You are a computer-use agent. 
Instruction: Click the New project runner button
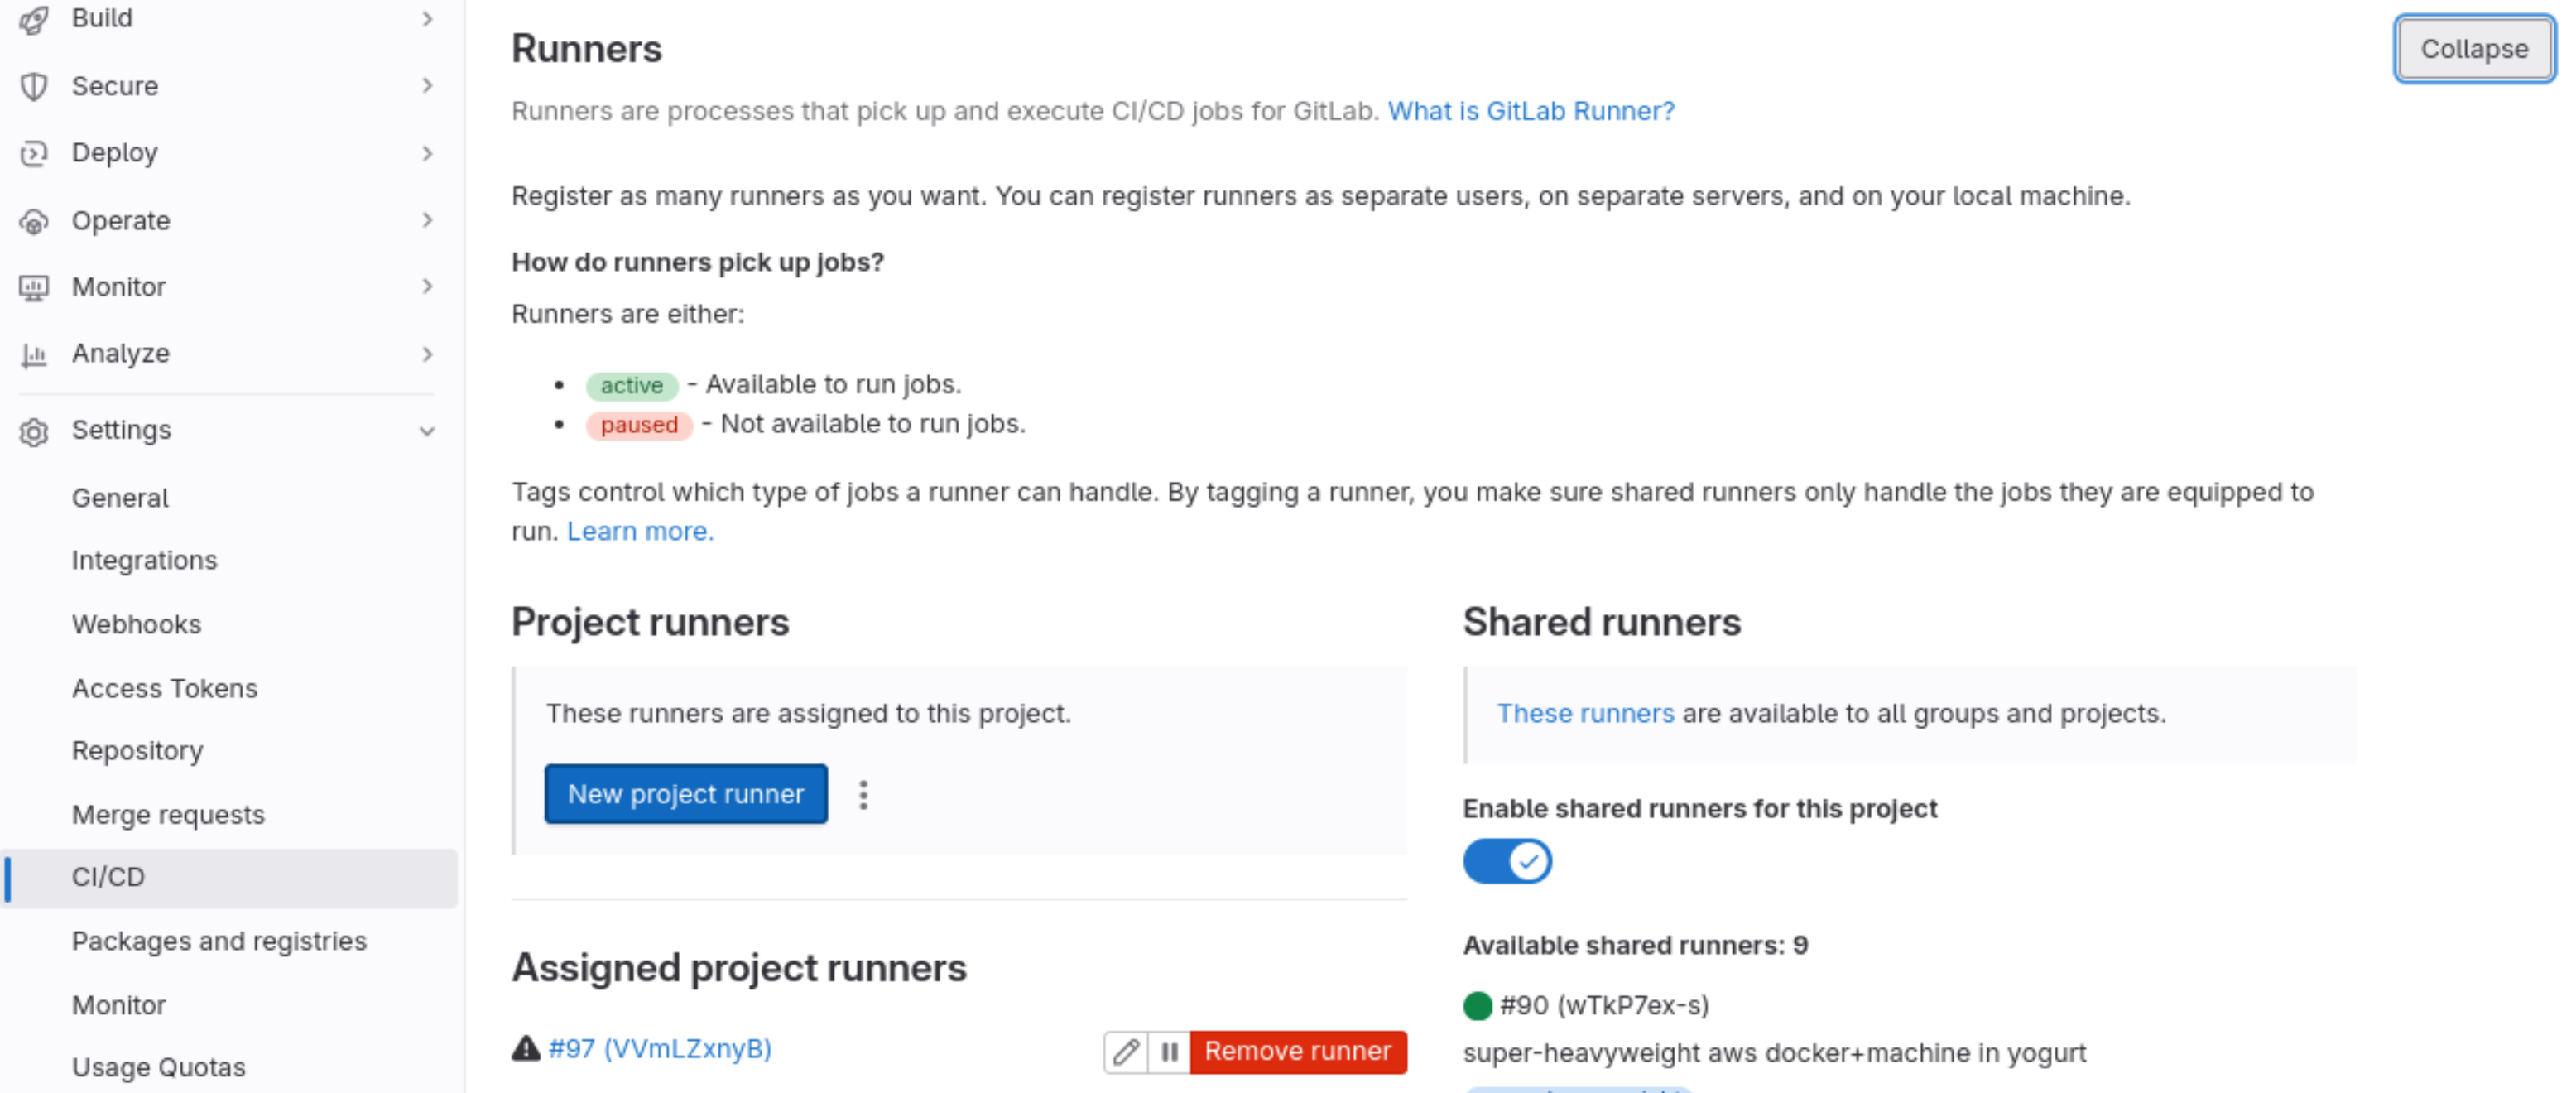(685, 795)
